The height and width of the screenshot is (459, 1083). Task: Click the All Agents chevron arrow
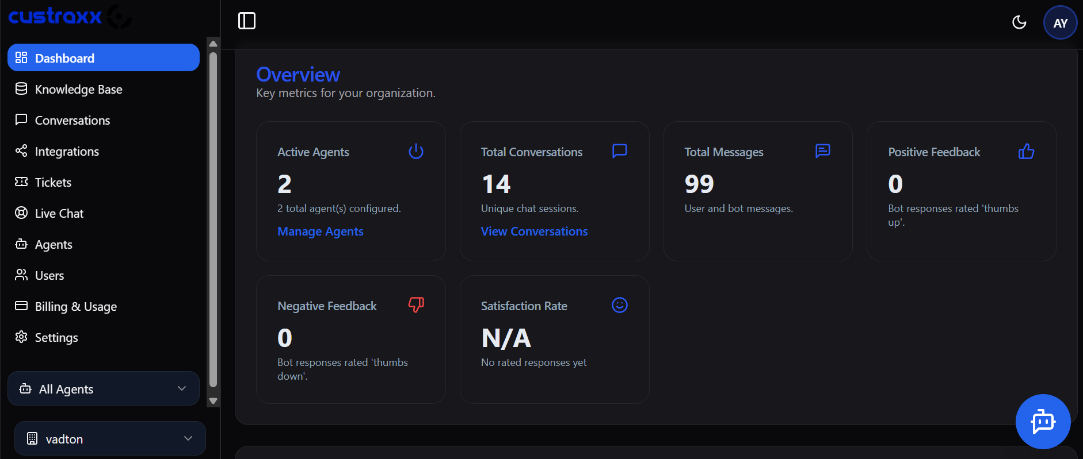click(x=182, y=388)
